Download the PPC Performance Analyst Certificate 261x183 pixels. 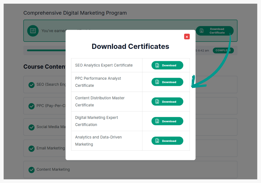click(x=167, y=82)
